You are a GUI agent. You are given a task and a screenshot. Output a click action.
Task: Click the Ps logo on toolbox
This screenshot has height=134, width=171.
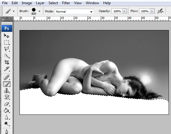point(7,29)
